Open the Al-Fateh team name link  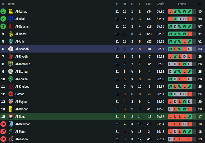coord(21,132)
